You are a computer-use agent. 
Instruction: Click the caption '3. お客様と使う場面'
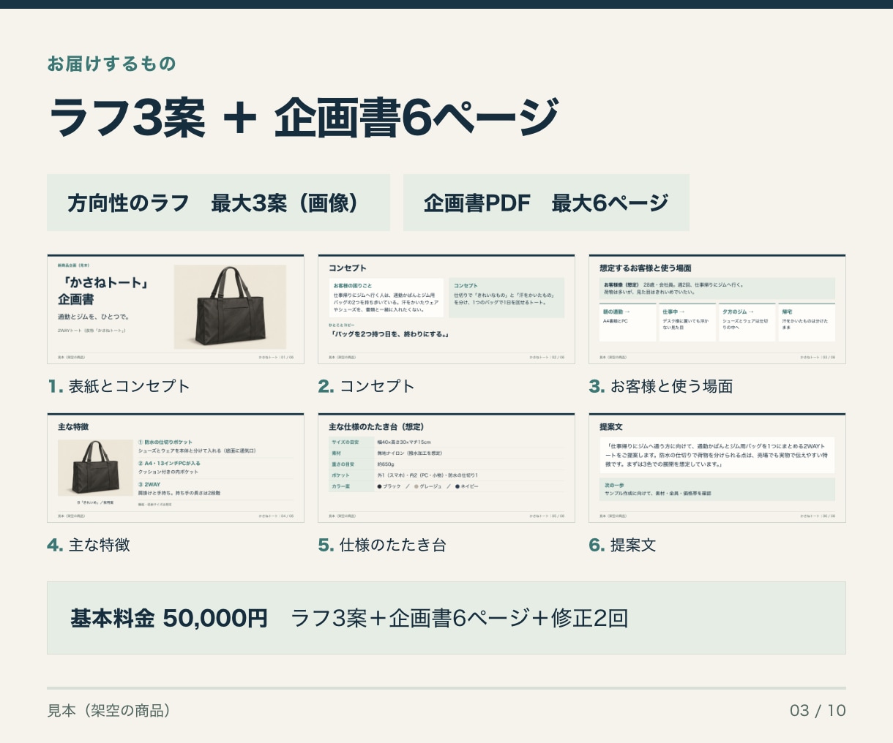point(661,386)
